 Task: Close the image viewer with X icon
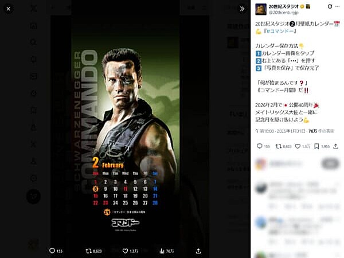9,9
